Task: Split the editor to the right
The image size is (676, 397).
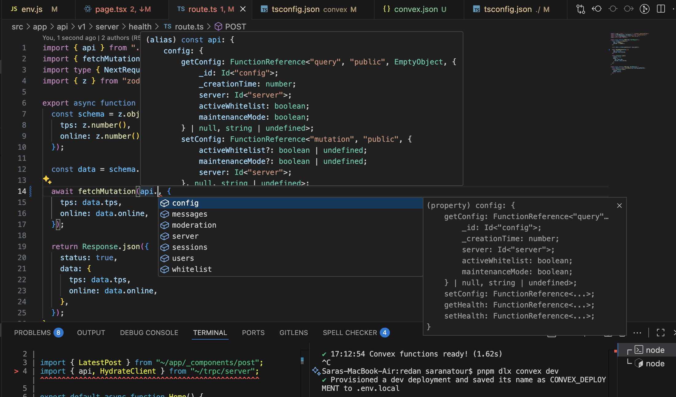Action: point(661,9)
